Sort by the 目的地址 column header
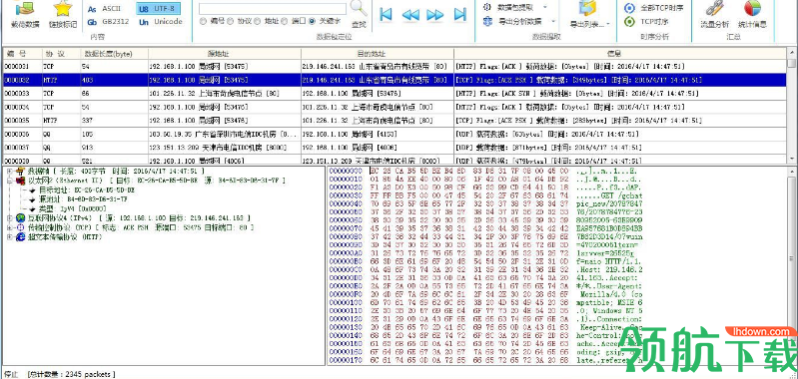 pos(378,53)
